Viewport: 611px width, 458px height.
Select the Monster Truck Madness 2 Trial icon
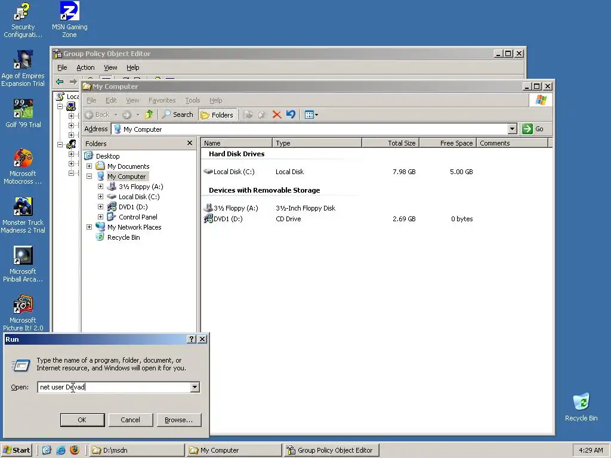[23, 215]
